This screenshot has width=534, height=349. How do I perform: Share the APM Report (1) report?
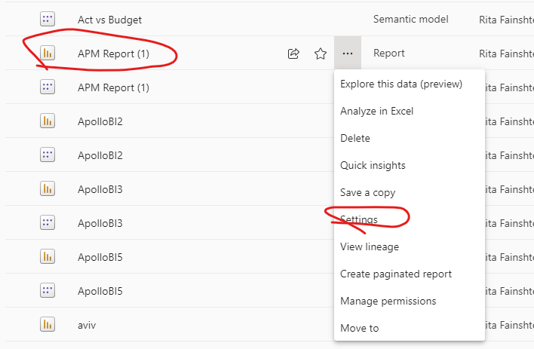point(293,54)
